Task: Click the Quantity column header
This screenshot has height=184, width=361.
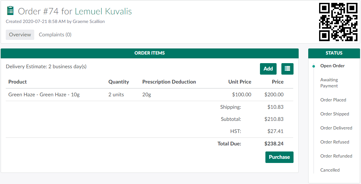Action: [x=119, y=82]
